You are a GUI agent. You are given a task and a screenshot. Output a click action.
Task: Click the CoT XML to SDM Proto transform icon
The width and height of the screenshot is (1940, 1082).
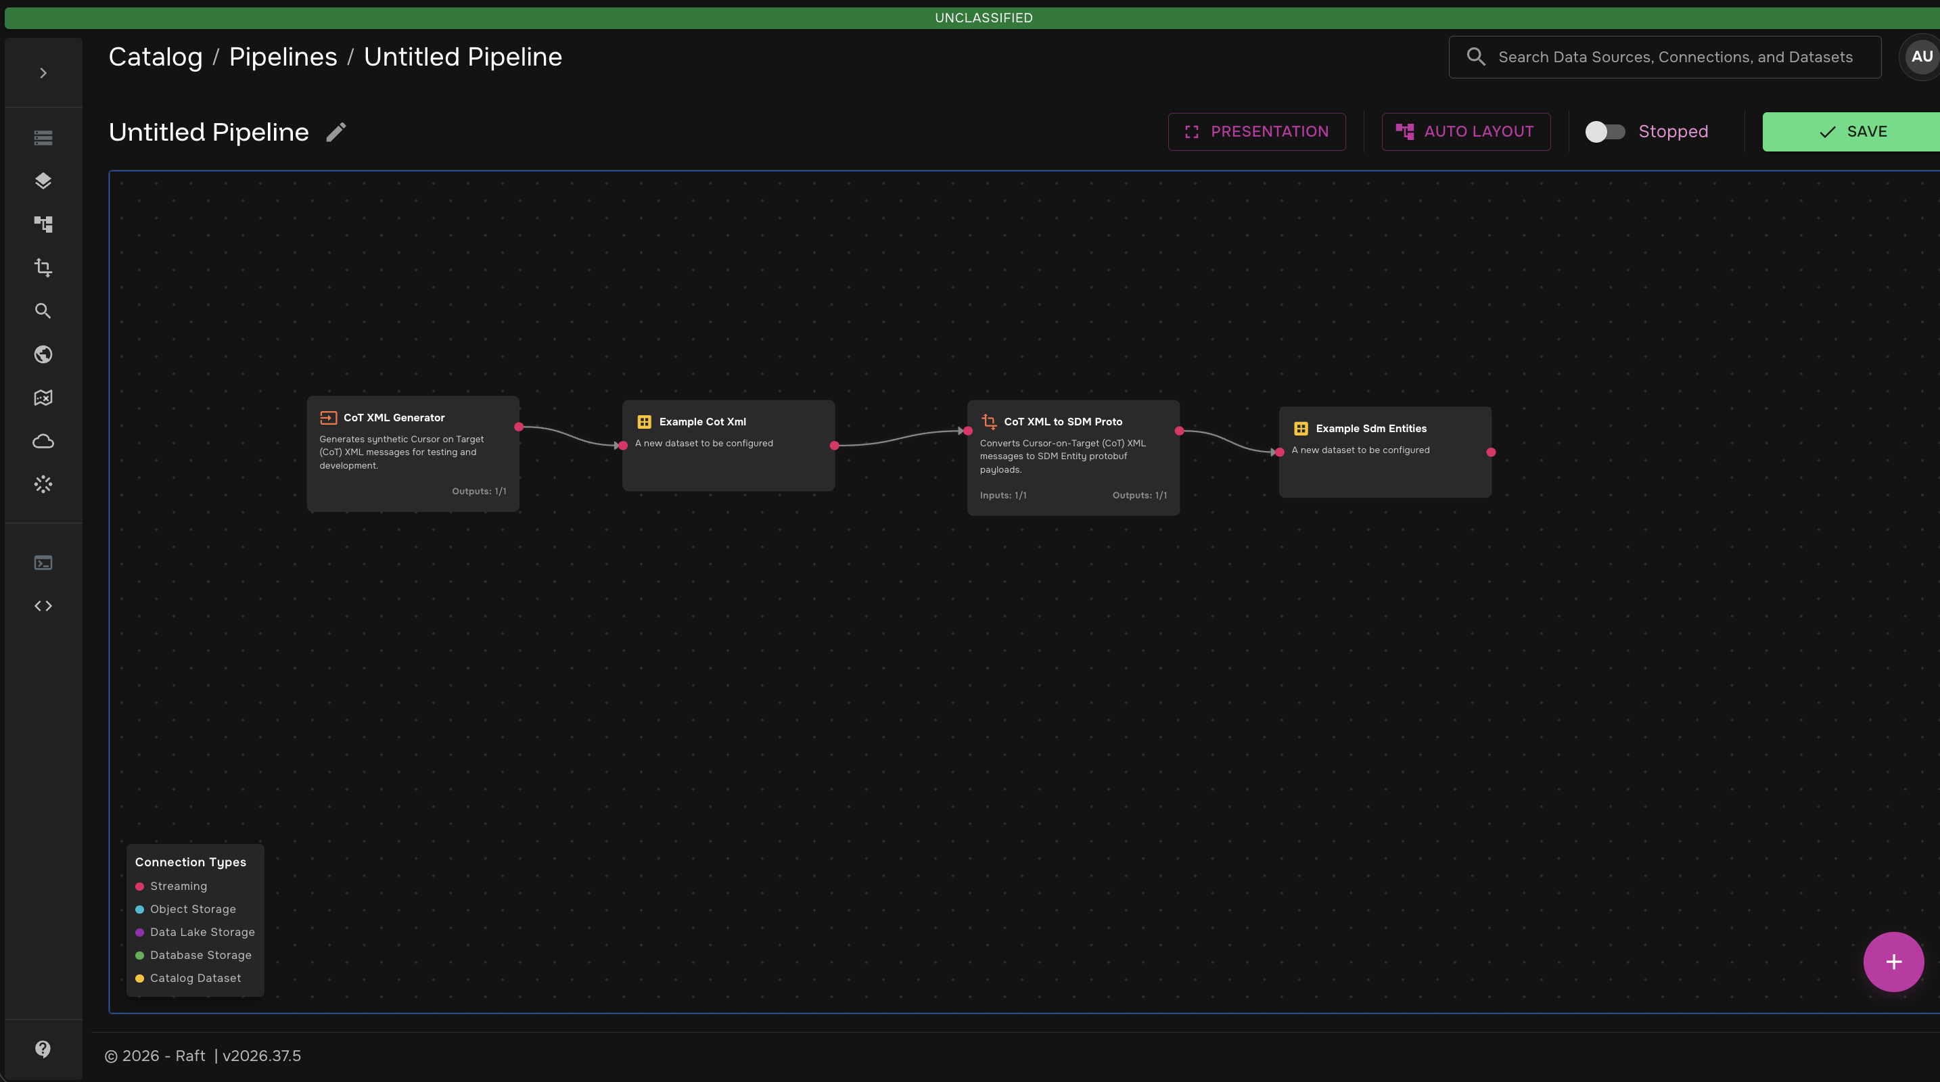tap(989, 422)
